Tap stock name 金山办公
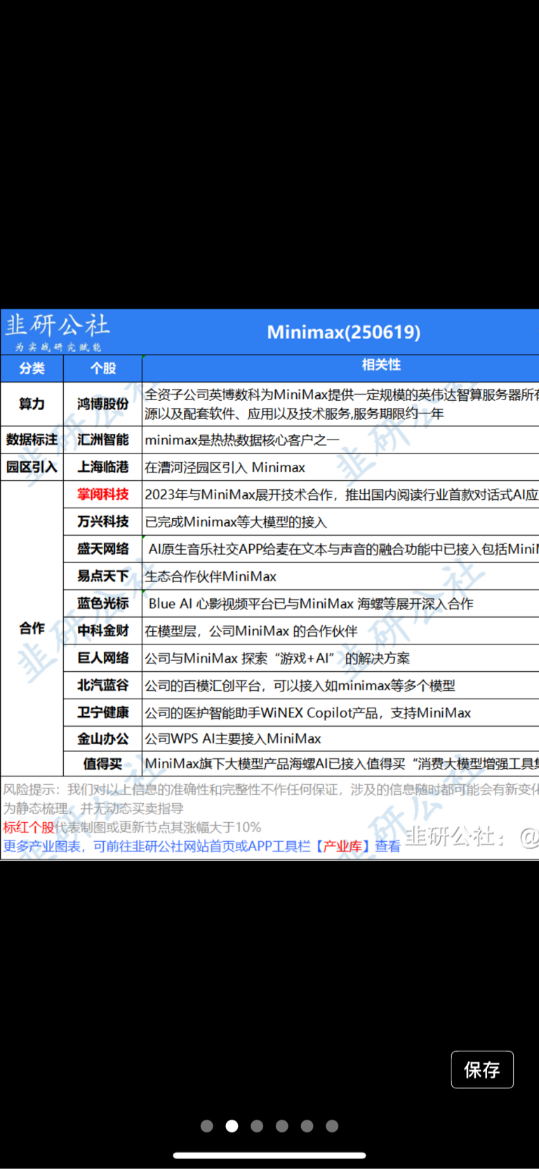 [x=103, y=739]
